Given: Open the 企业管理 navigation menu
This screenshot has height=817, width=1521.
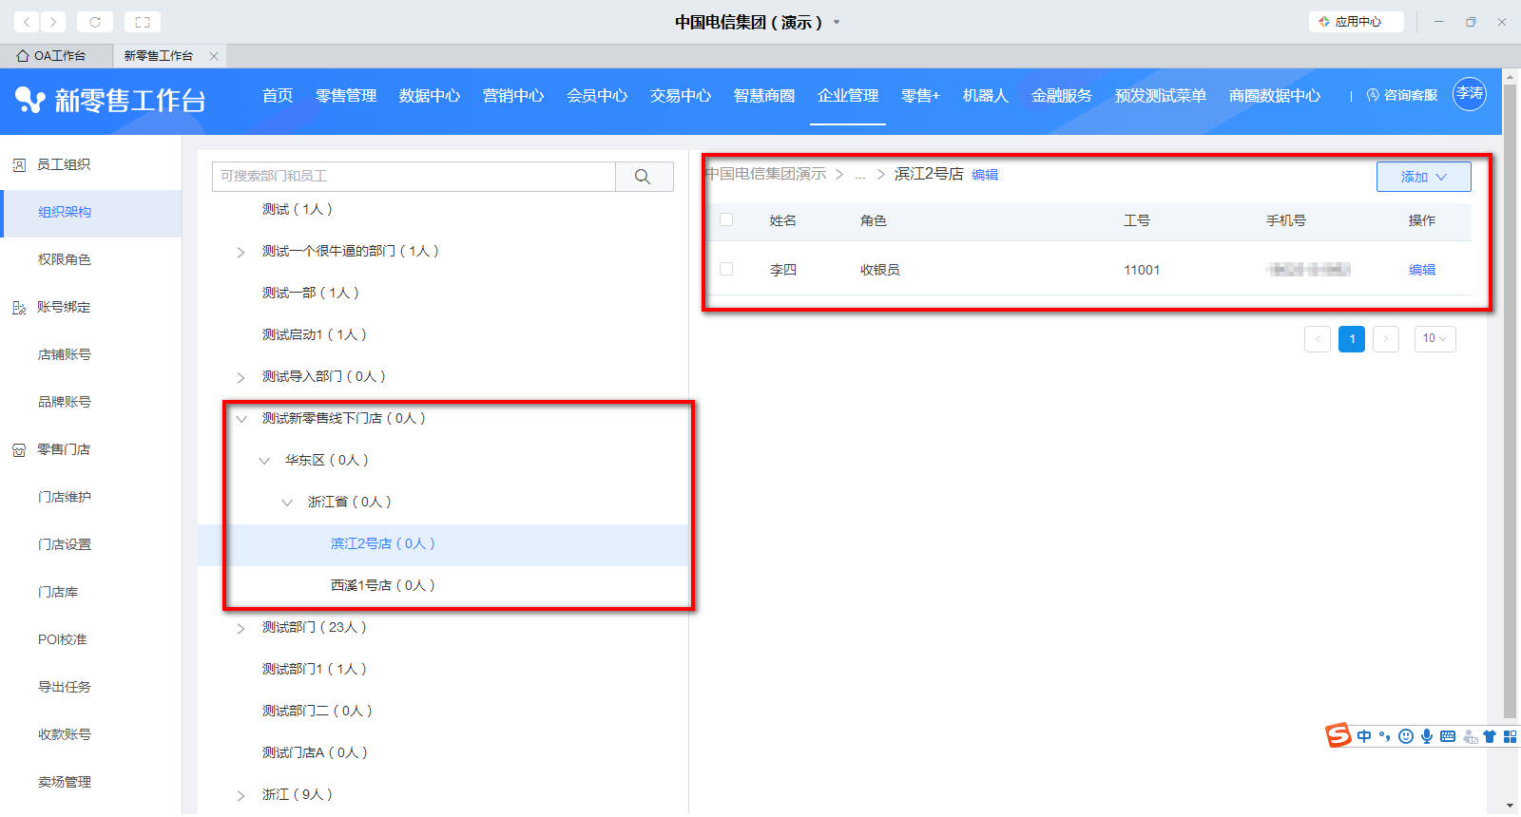Looking at the screenshot, I should click(848, 96).
